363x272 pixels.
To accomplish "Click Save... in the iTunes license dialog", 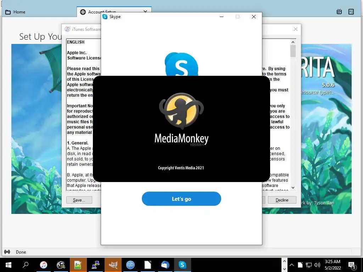I will (x=79, y=200).
